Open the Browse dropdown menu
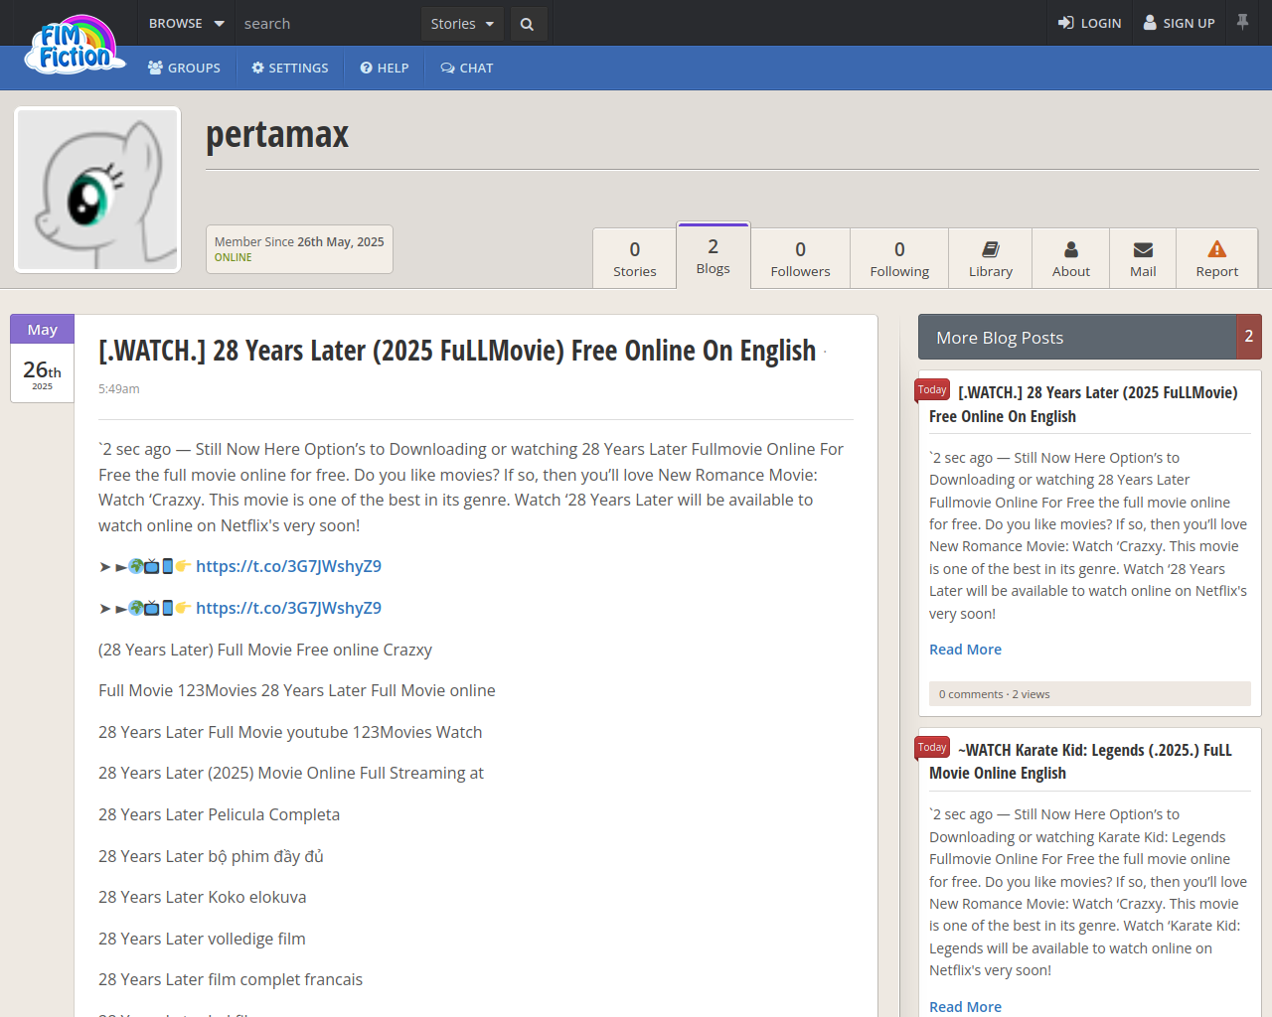The height and width of the screenshot is (1017, 1272). [x=186, y=23]
